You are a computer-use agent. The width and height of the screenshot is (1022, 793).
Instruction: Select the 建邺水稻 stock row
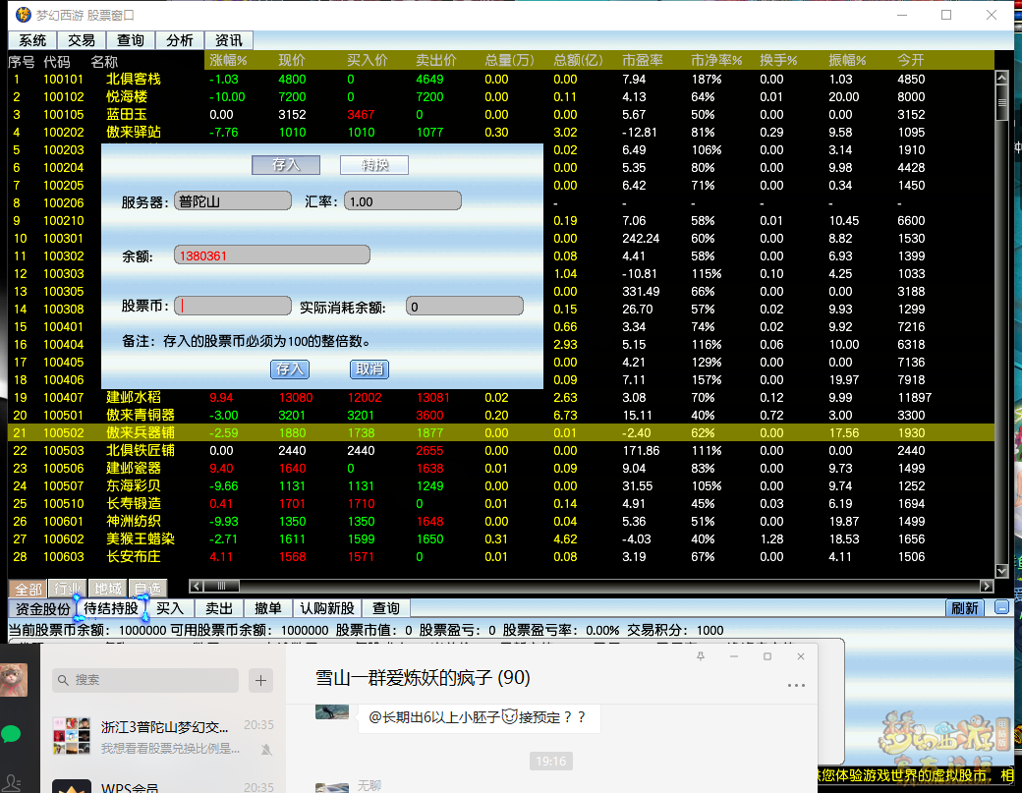[500, 397]
